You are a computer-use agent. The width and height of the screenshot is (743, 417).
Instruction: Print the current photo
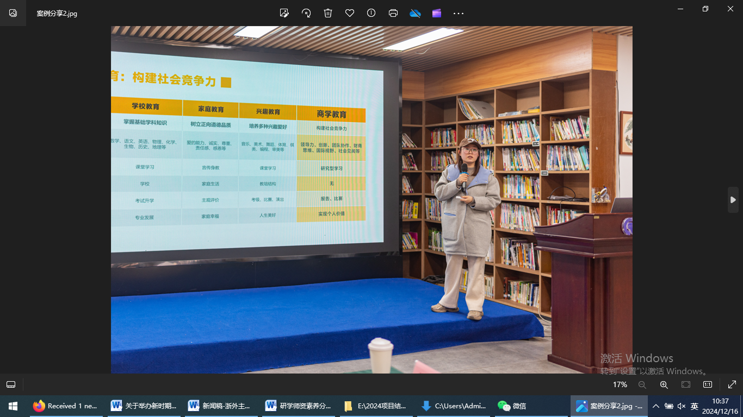click(393, 13)
